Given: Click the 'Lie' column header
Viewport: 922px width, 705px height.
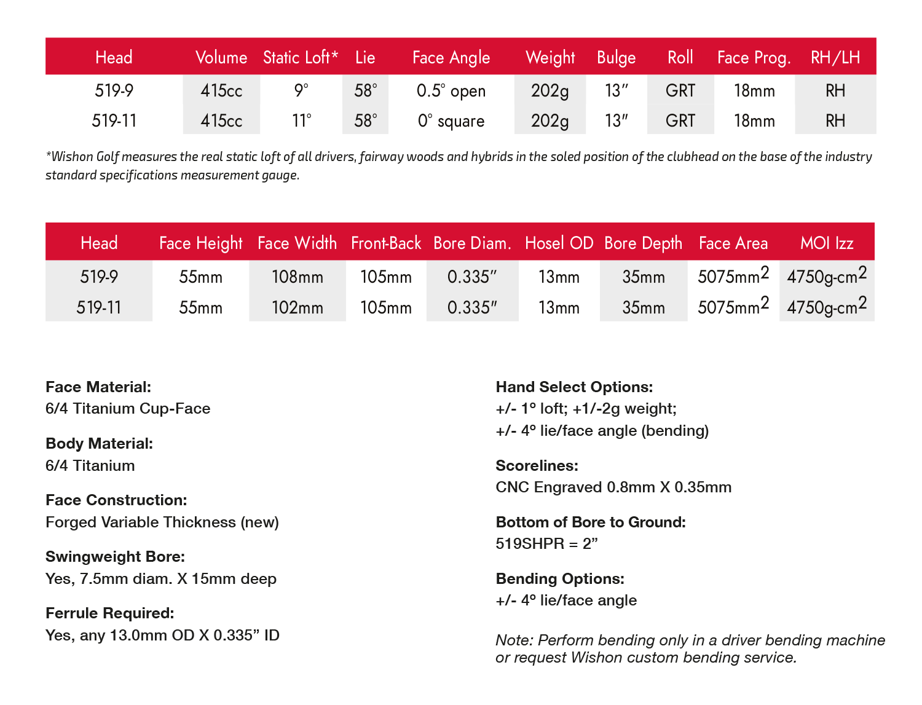Looking at the screenshot, I should pos(365,57).
